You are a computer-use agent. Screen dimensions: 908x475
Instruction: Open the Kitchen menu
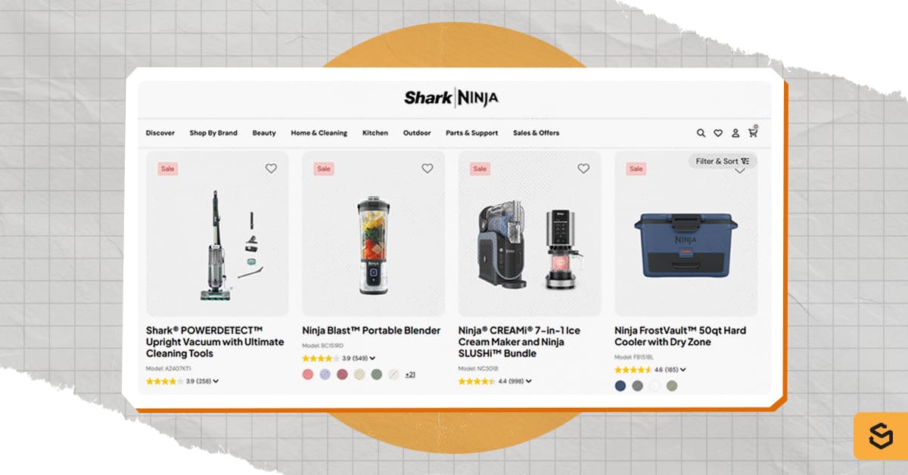(x=375, y=133)
